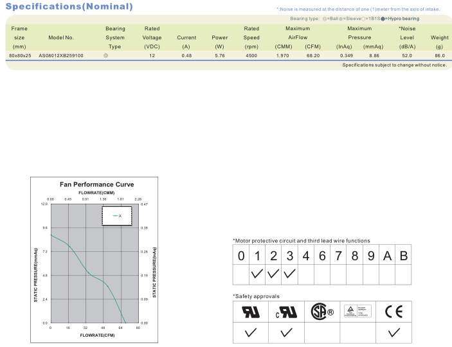Click the TUV approval mark
This screenshot has width=452, height=347.
pyautogui.click(x=357, y=311)
